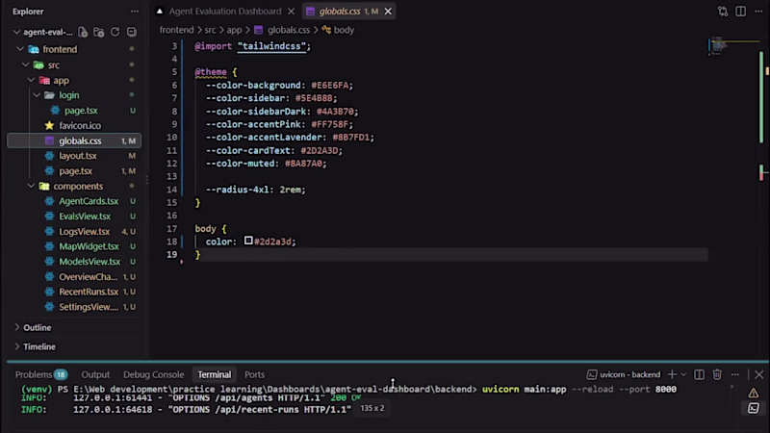Kill terminal with trash icon

pos(717,374)
